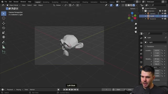Pick the Add Cube tool
Screen dimensions: 168x94
(x=4, y=52)
